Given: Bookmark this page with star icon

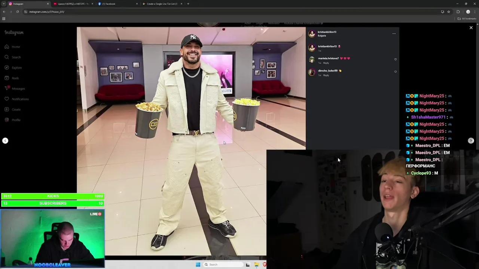Looking at the screenshot, I should pos(448,12).
